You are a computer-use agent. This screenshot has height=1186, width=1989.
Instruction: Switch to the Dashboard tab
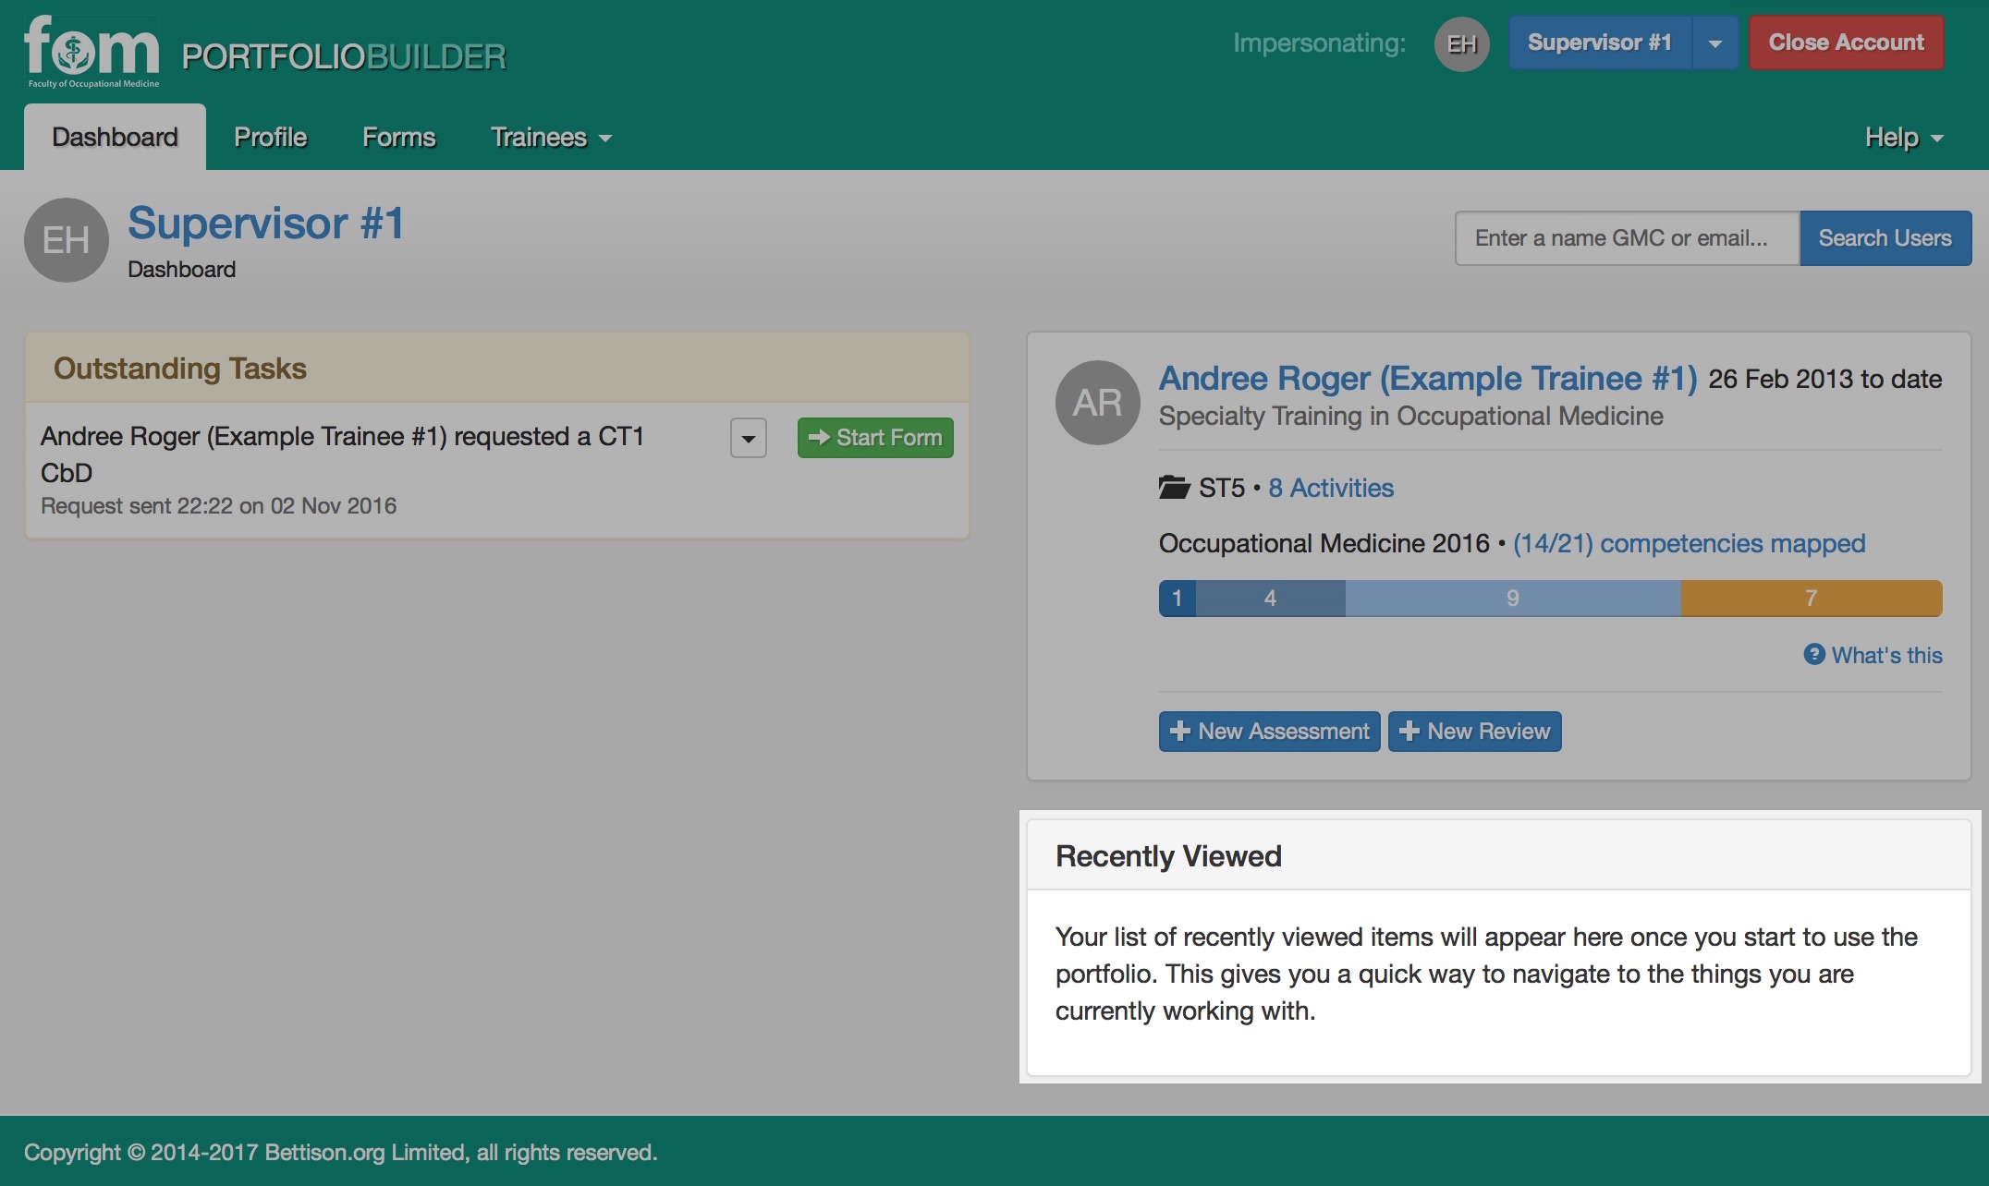pyautogui.click(x=115, y=137)
